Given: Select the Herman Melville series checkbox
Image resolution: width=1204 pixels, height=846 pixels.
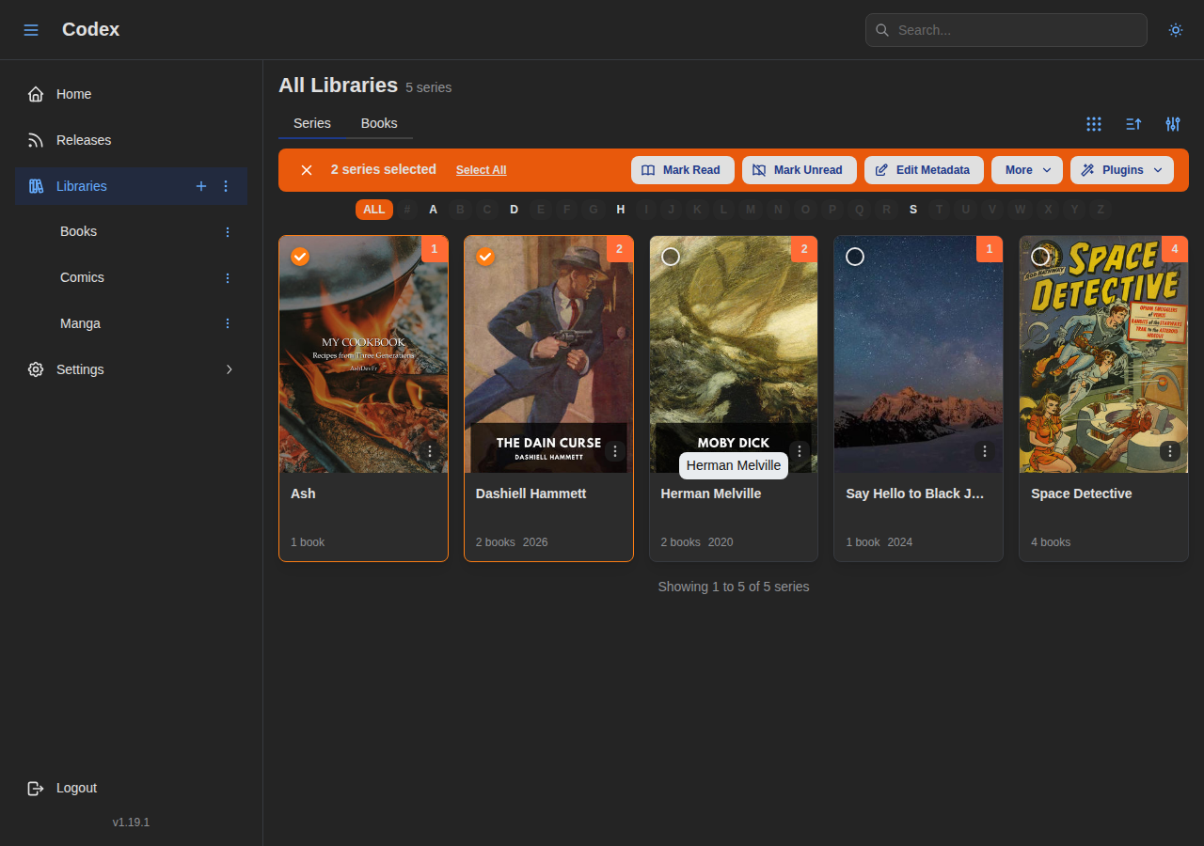Looking at the screenshot, I should [671, 257].
